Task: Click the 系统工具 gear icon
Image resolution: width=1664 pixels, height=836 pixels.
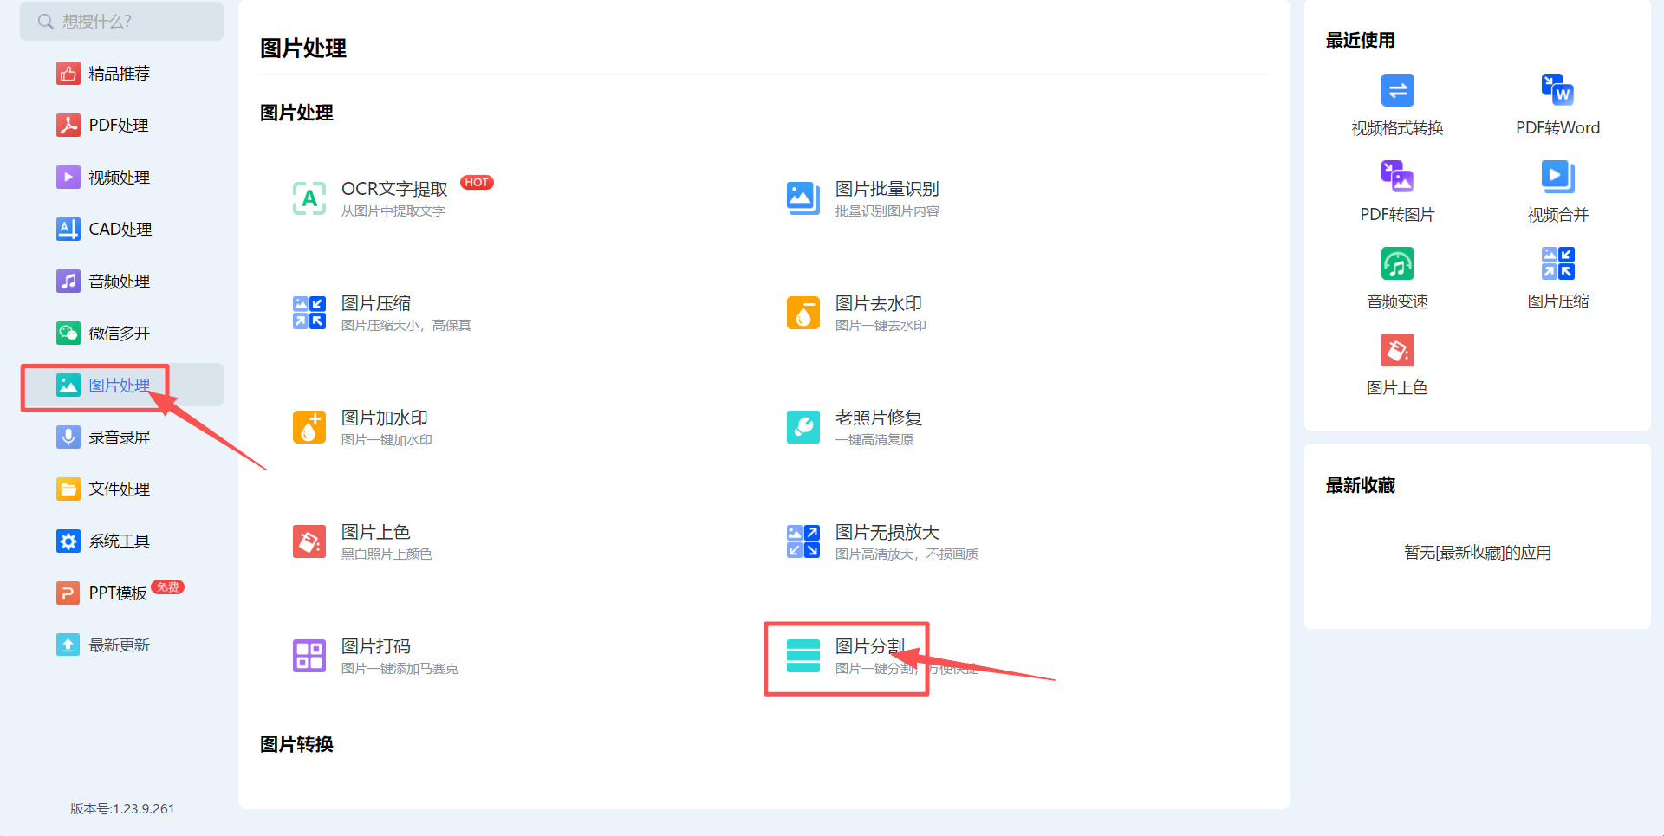Action: (x=68, y=541)
